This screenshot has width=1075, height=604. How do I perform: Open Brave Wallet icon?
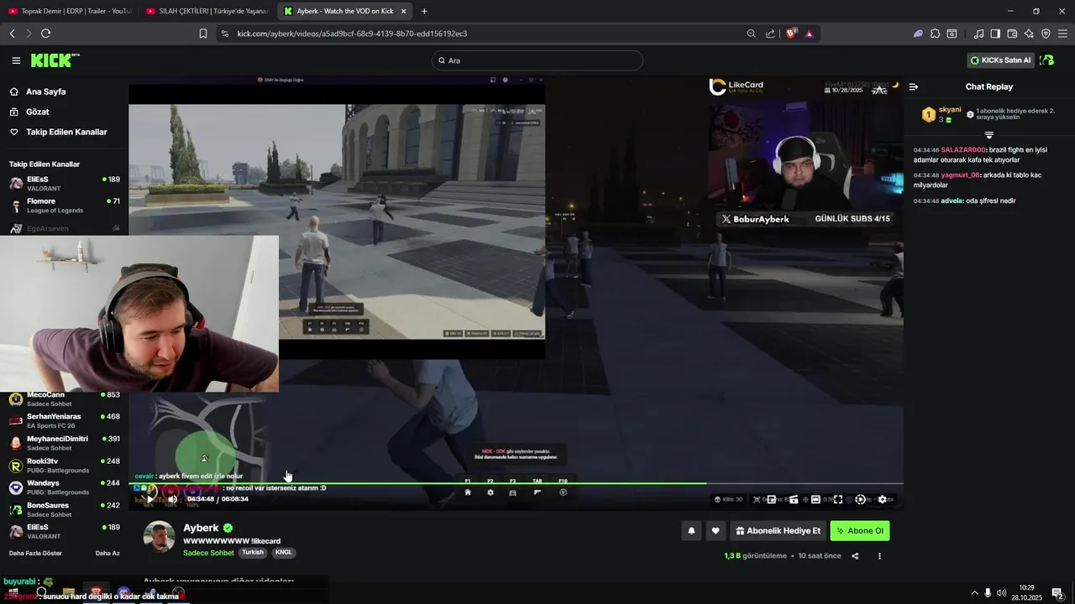pyautogui.click(x=1012, y=34)
